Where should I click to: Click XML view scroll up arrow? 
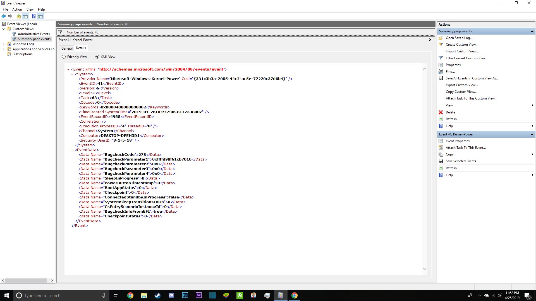[425, 69]
